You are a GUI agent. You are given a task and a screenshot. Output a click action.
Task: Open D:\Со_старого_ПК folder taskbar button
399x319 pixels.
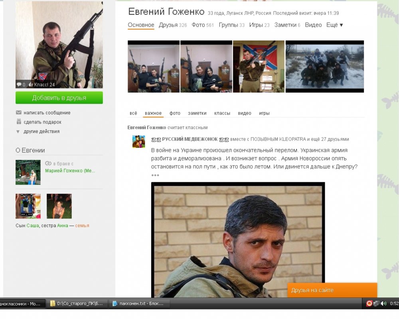(78, 303)
